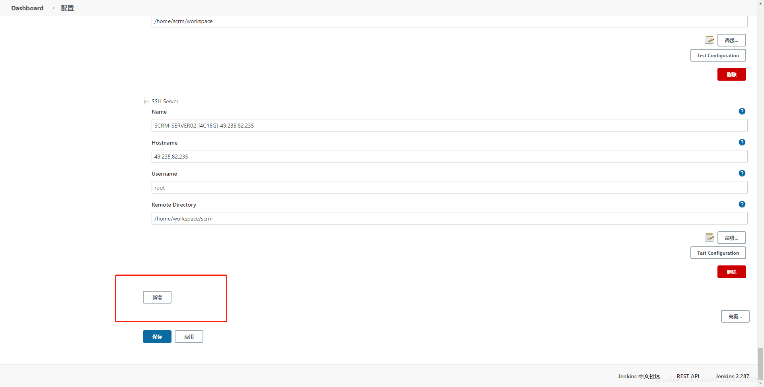Viewport: 764px width, 387px height.
Task: Click the Remote Directory label
Action: [x=174, y=205]
